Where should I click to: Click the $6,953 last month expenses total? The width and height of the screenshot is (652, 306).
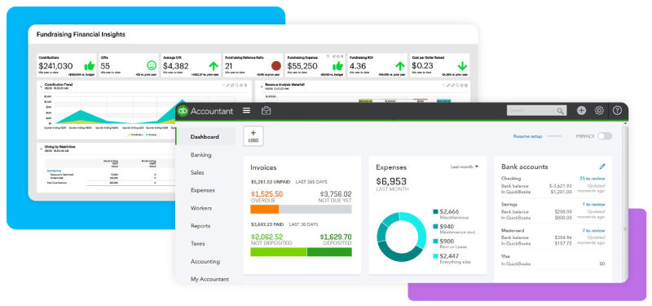(391, 181)
